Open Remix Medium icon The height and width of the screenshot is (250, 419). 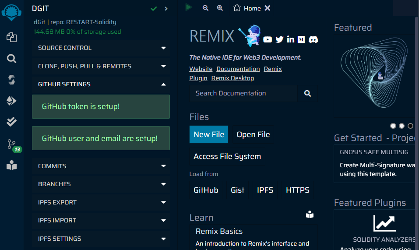pos(301,39)
